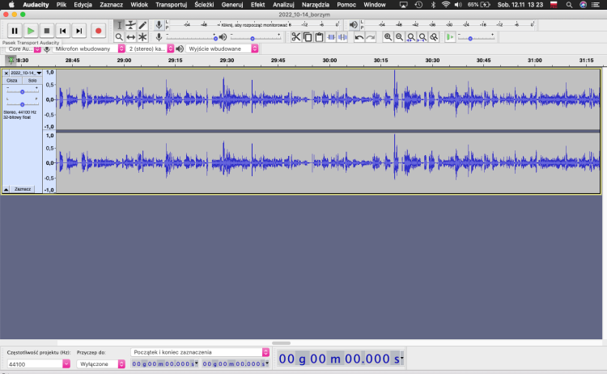Select the Time Shift tool
The image size is (607, 374).
(130, 37)
